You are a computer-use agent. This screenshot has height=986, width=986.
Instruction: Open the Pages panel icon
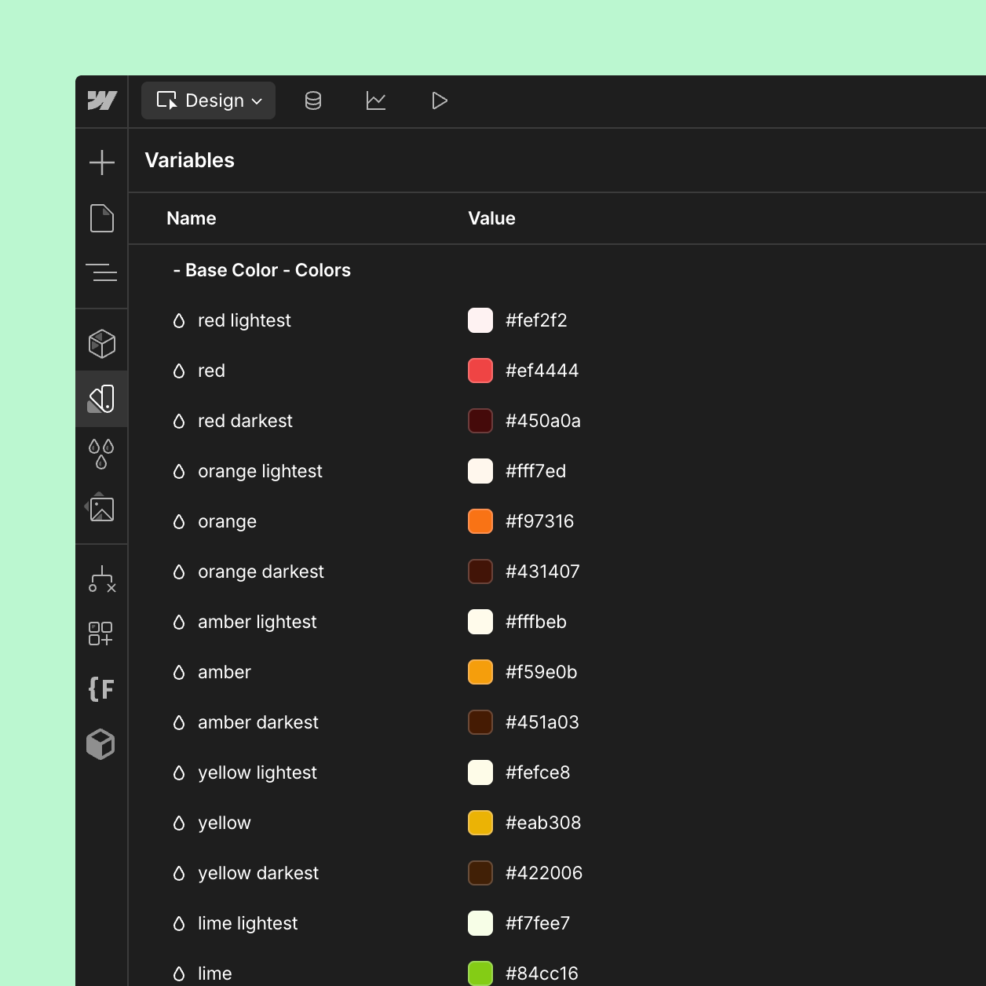click(x=102, y=218)
